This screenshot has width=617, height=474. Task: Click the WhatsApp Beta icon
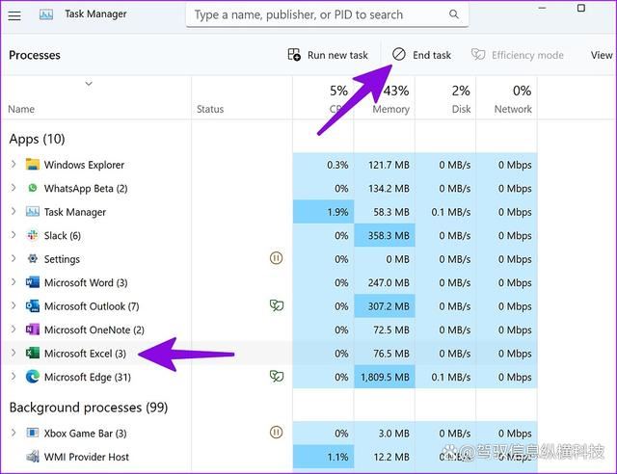point(32,188)
